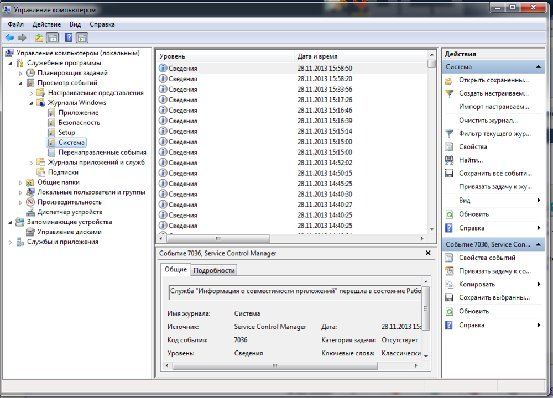Image resolution: width=553 pixels, height=398 pixels.
Task: Click the Сохранить все событи... disk icon
Action: click(449, 174)
